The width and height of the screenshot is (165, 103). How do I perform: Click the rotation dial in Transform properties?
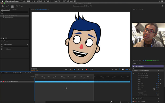tap(154, 89)
